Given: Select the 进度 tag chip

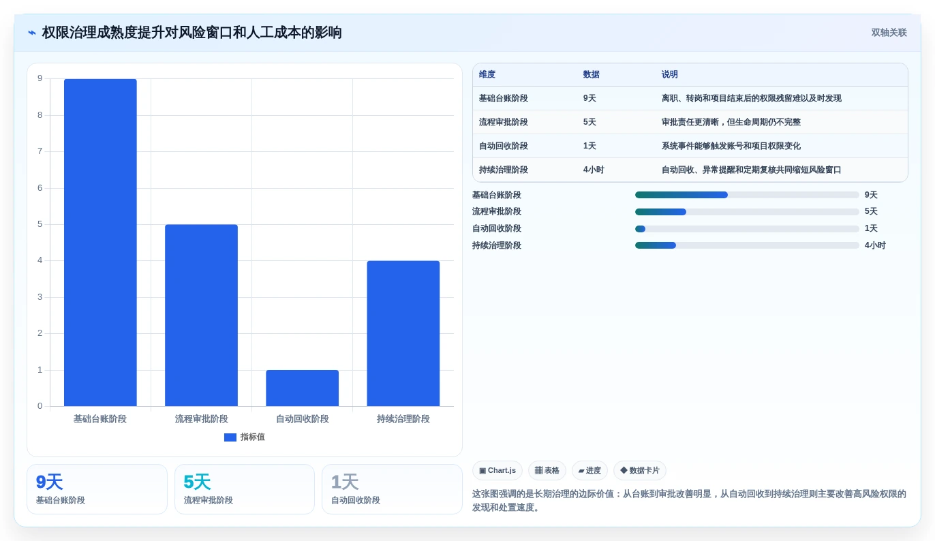Looking at the screenshot, I should [x=589, y=471].
